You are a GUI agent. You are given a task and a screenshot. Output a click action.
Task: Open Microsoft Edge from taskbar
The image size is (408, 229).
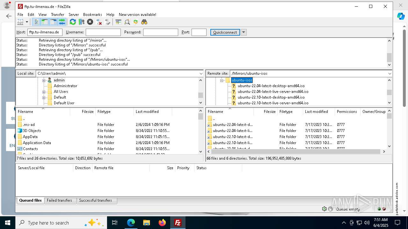tap(131, 223)
